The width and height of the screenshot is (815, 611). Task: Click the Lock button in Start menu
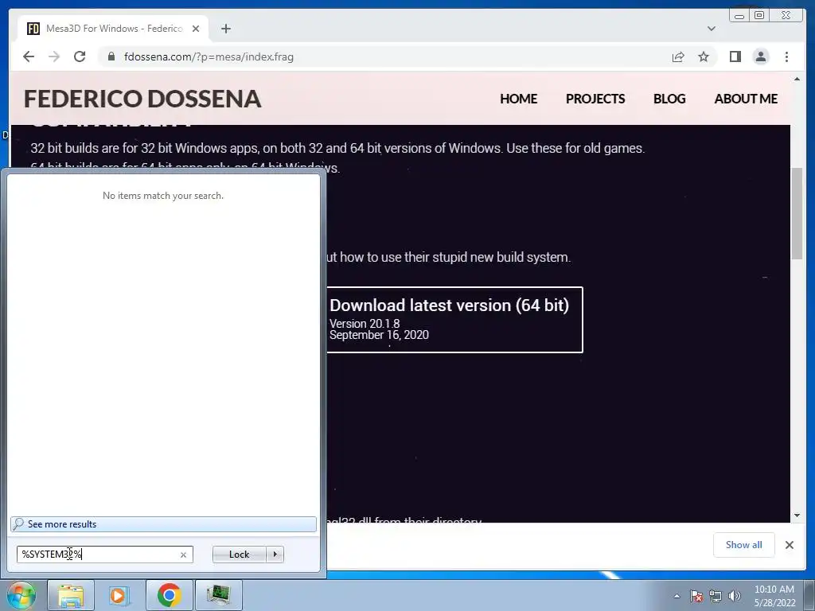point(239,555)
